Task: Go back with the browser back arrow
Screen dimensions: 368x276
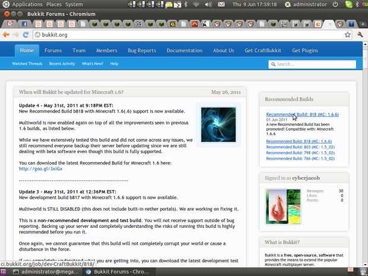Action: [6, 35]
